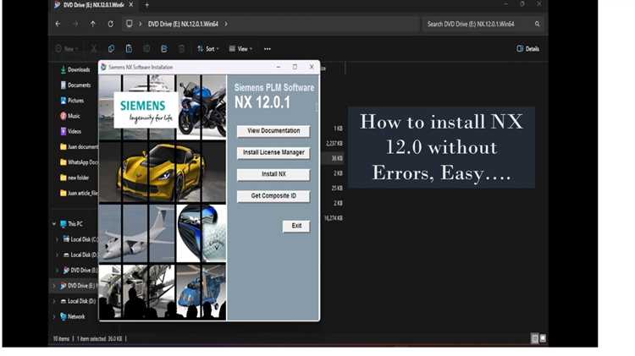Open Music in sidebar
This screenshot has width=635, height=356.
70,116
